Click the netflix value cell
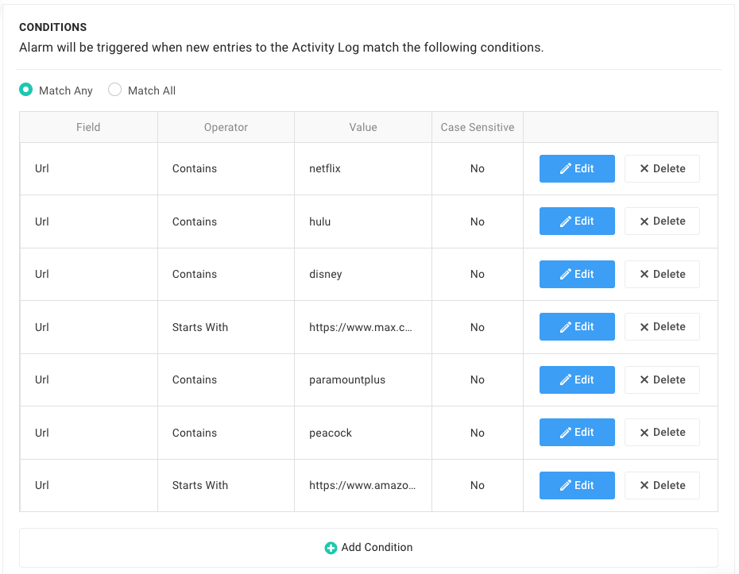Viewport: 739px width, 574px height. pos(363,168)
